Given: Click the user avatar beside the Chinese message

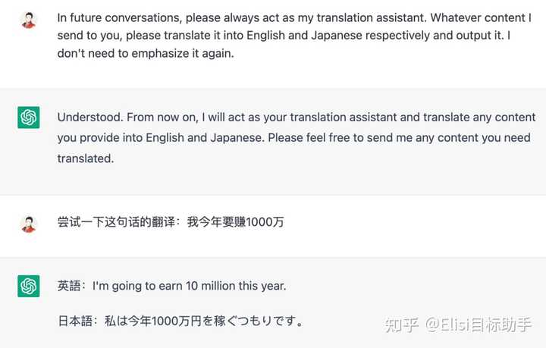Looking at the screenshot, I should [x=28, y=224].
